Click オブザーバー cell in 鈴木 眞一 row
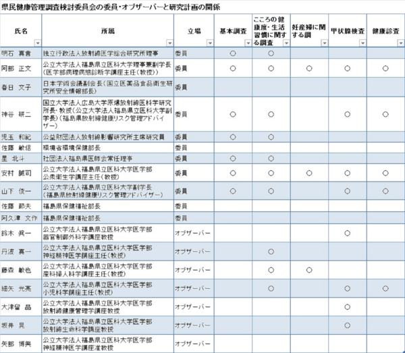This screenshot has height=353, width=405. 194,233
